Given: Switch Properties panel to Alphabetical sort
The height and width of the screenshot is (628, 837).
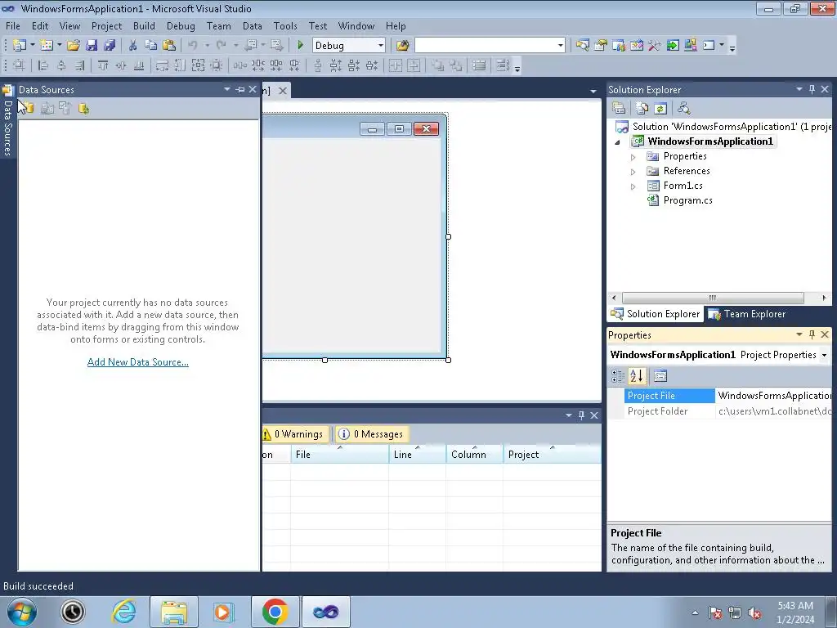Looking at the screenshot, I should click(x=636, y=376).
